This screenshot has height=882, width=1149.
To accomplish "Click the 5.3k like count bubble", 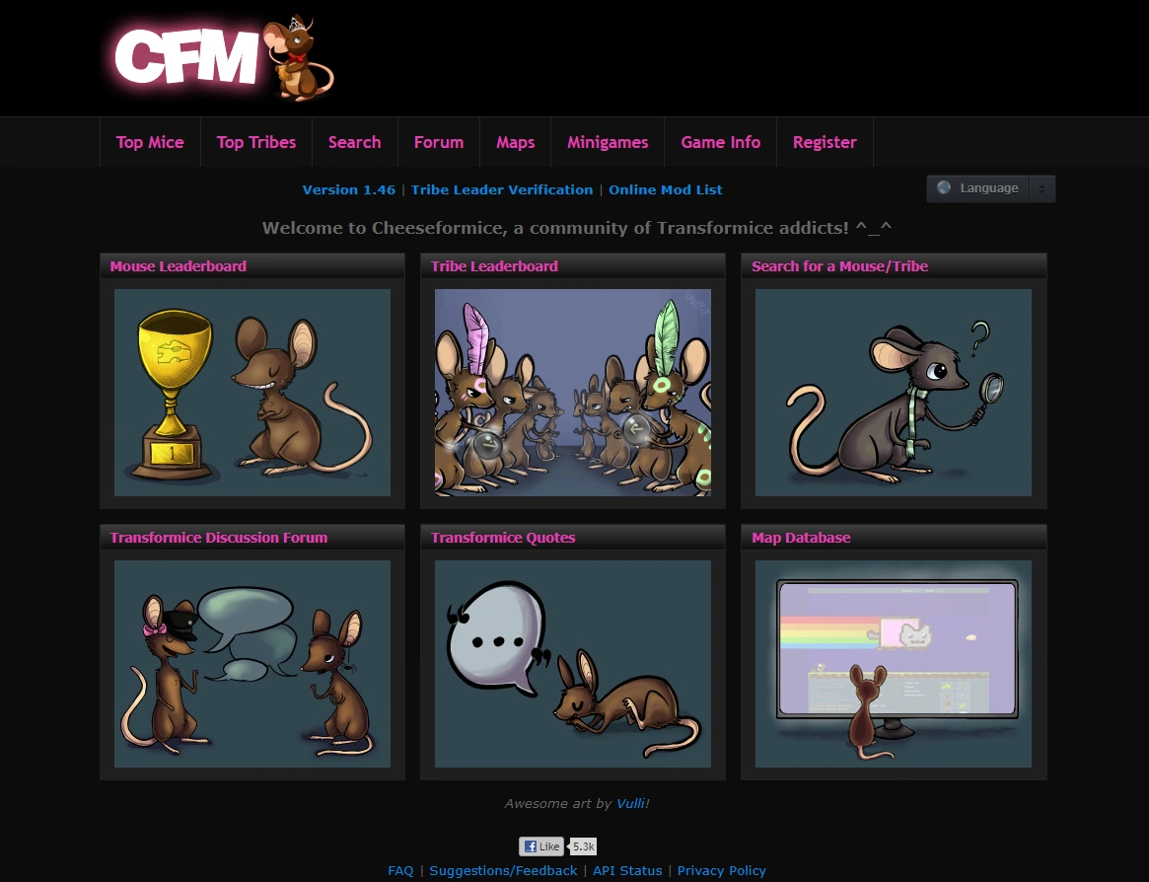I will (x=583, y=846).
